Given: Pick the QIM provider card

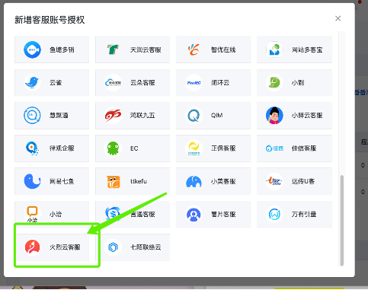Looking at the screenshot, I should click(213, 116).
